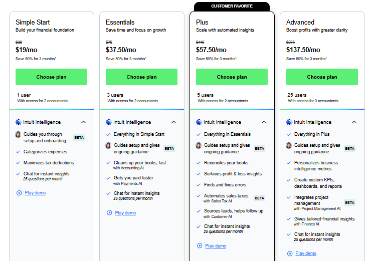Click play circle icon in Plus card
The height and width of the screenshot is (261, 373).
click(200, 246)
